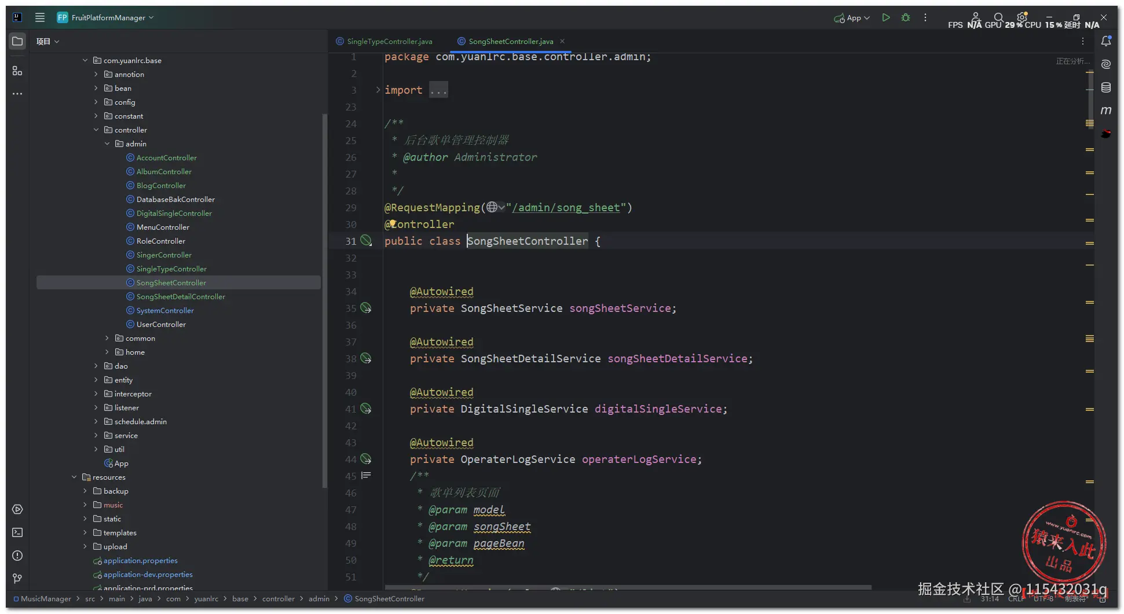Open the Maven tool window
The height and width of the screenshot is (614, 1124).
1106,111
